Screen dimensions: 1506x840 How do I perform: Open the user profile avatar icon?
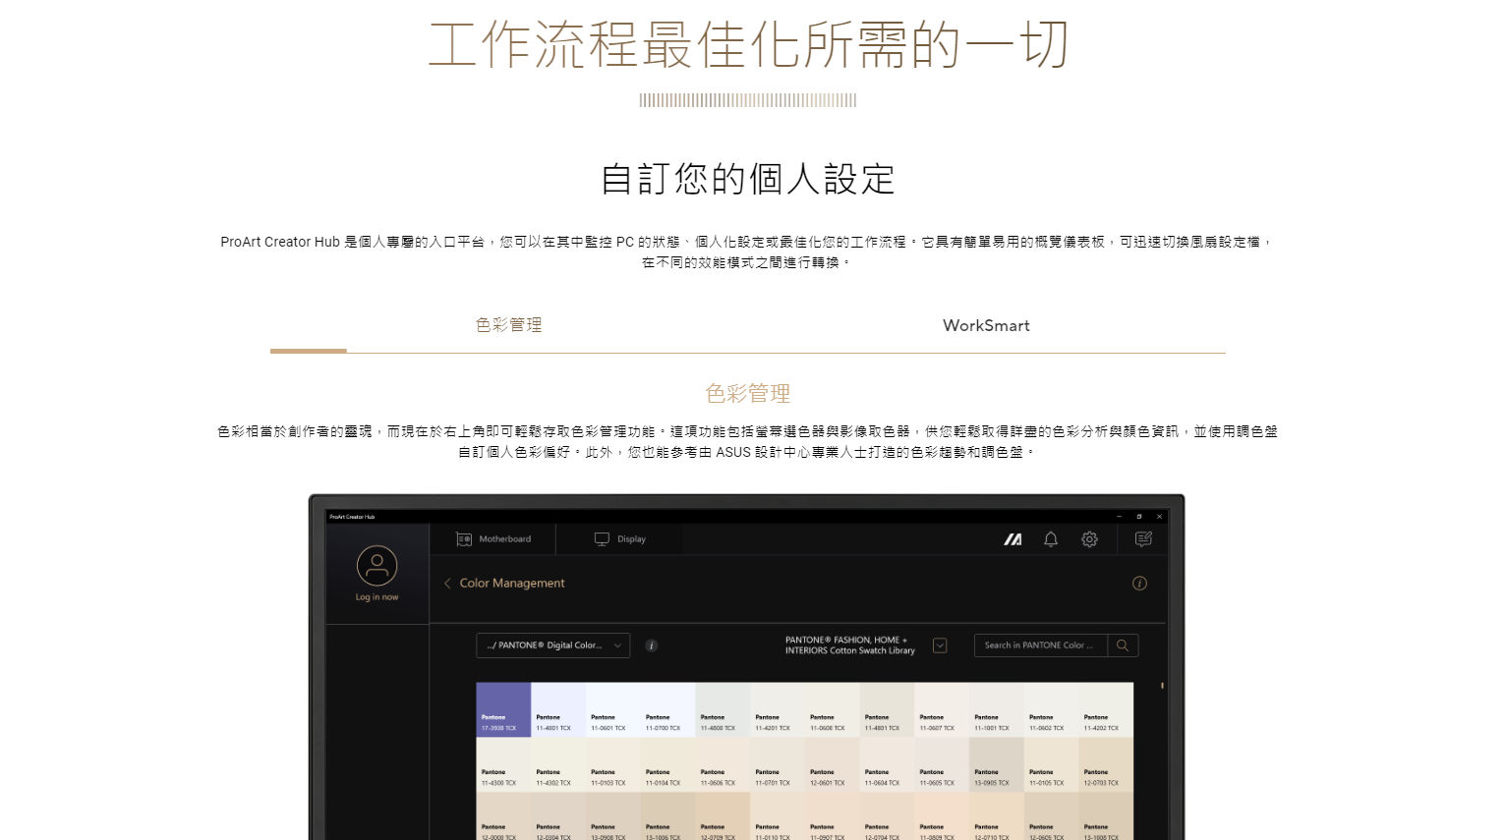pyautogui.click(x=376, y=566)
